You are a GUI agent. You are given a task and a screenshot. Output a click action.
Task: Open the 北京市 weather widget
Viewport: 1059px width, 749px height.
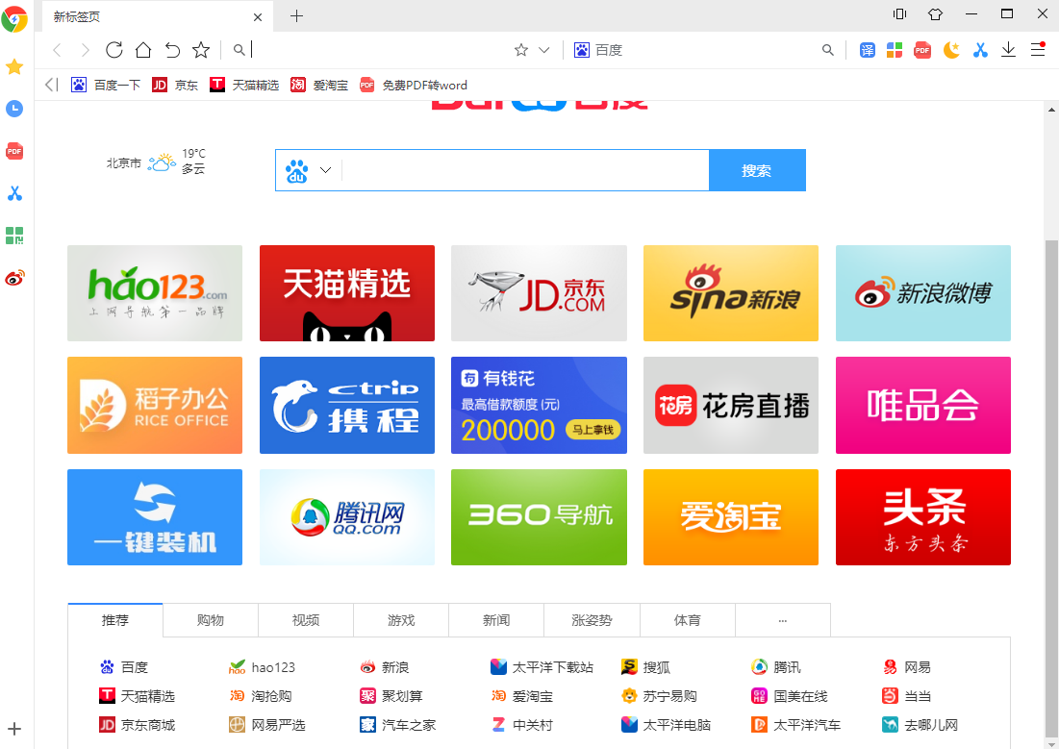pos(156,162)
